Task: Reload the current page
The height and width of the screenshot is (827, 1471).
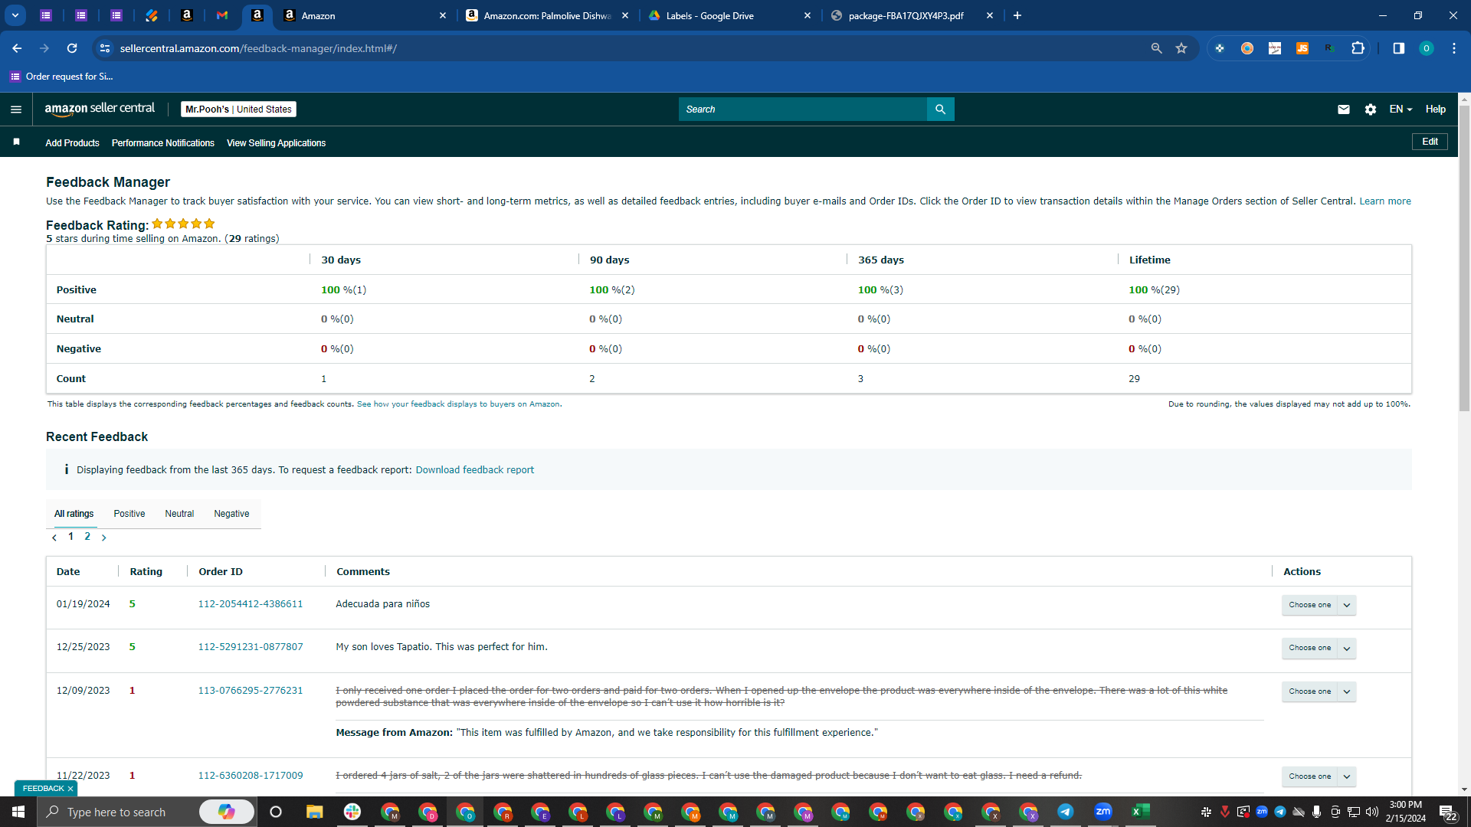Action: 72,48
